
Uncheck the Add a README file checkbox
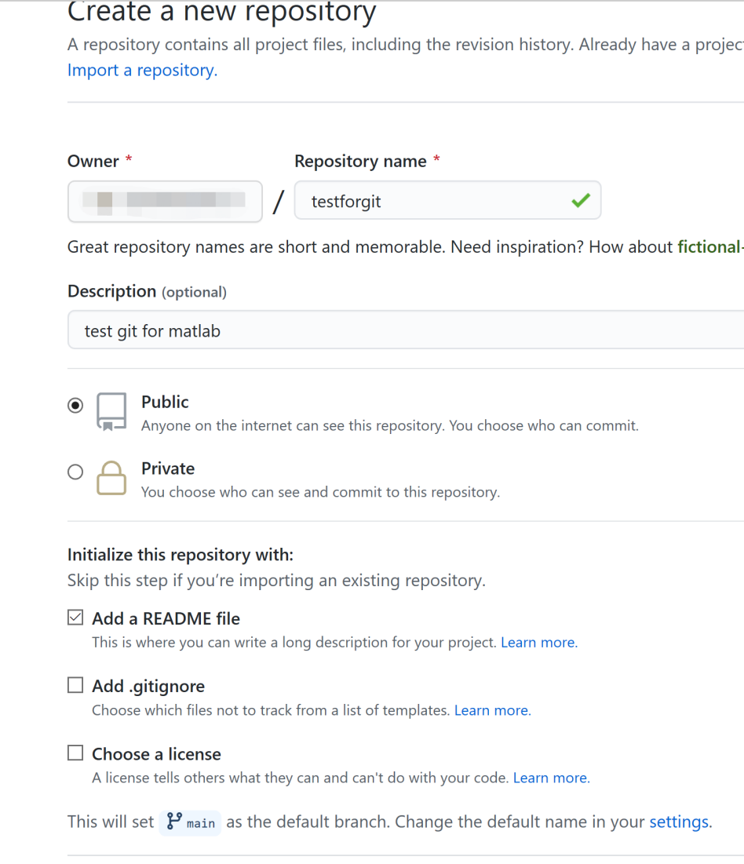[x=75, y=618]
